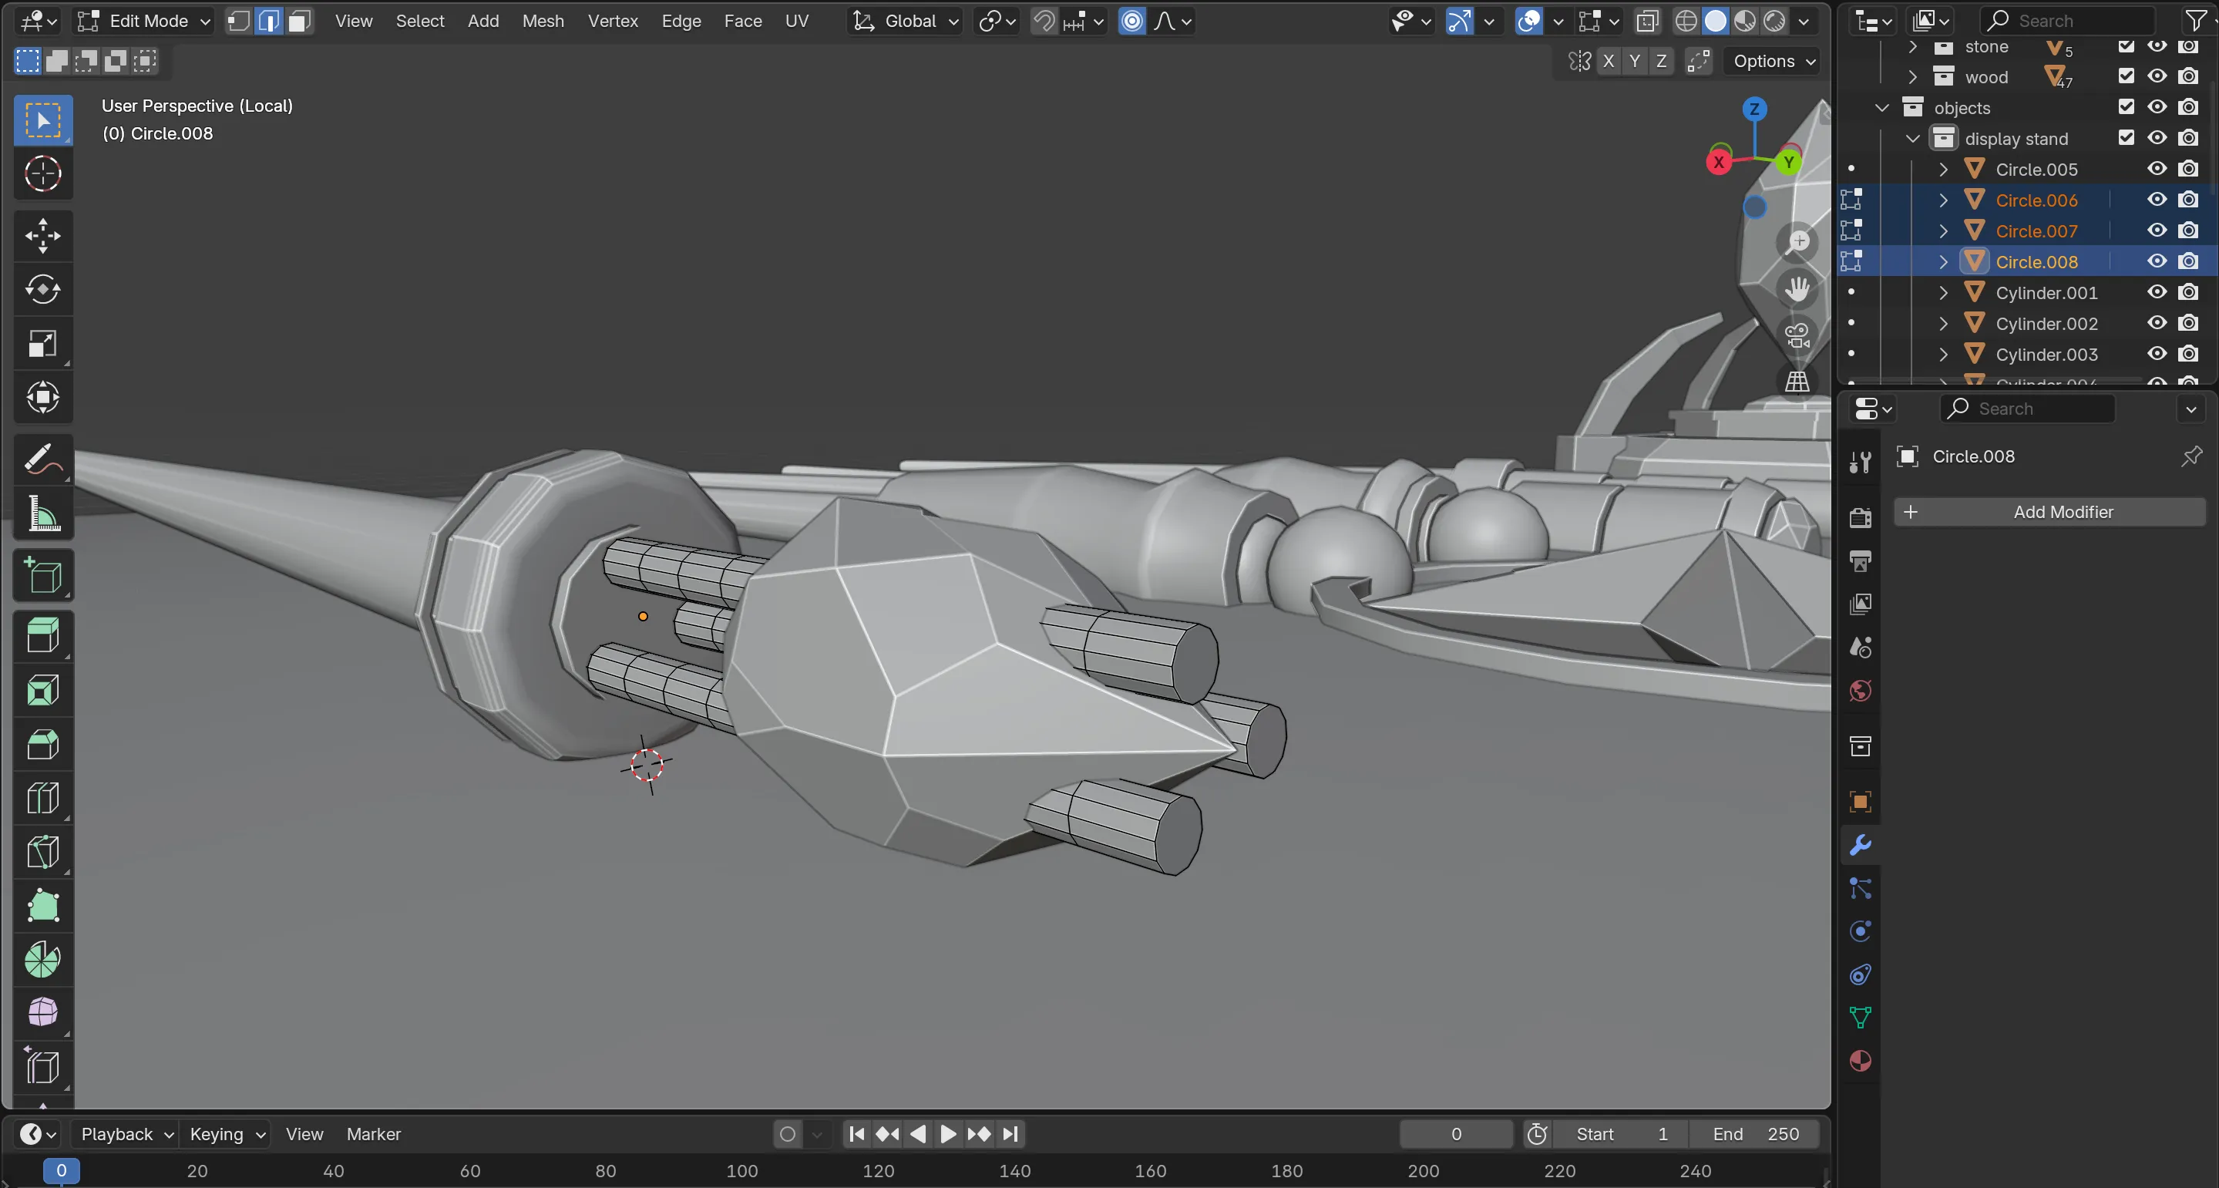The height and width of the screenshot is (1188, 2219).
Task: Open the Physics properties tab
Action: tap(1861, 931)
